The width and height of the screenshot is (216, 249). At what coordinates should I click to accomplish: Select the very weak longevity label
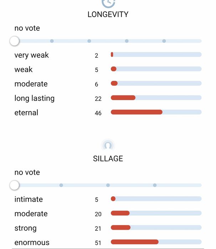click(x=31, y=55)
